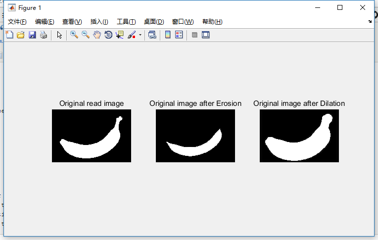Click the 'Original image after Erosion' title
Image resolution: width=378 pixels, height=240 pixels.
point(195,103)
